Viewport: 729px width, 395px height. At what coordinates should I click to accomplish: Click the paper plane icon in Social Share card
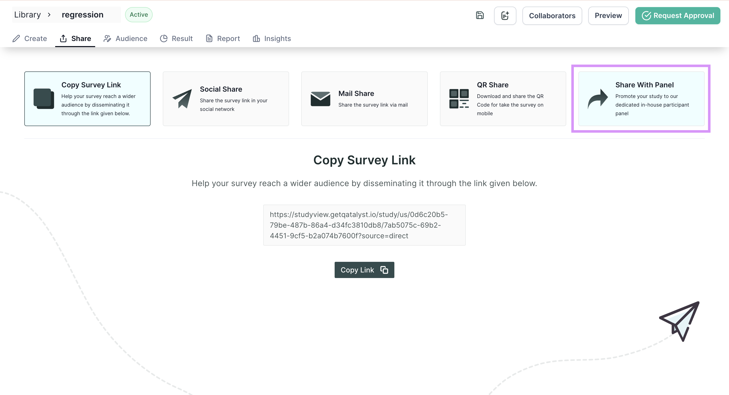tap(182, 98)
